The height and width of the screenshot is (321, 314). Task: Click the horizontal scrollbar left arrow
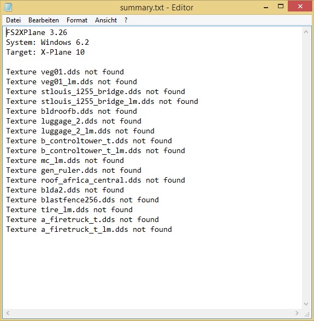click(x=8, y=313)
